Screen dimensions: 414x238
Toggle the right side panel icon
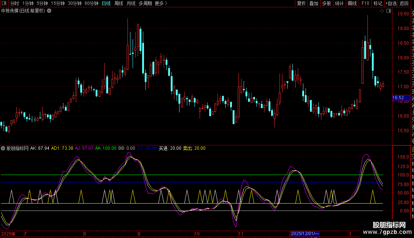pos(388,11)
